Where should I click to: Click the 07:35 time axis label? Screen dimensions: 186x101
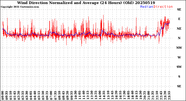56,96
